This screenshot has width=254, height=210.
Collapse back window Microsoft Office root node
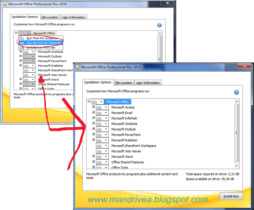pyautogui.click(x=16, y=33)
